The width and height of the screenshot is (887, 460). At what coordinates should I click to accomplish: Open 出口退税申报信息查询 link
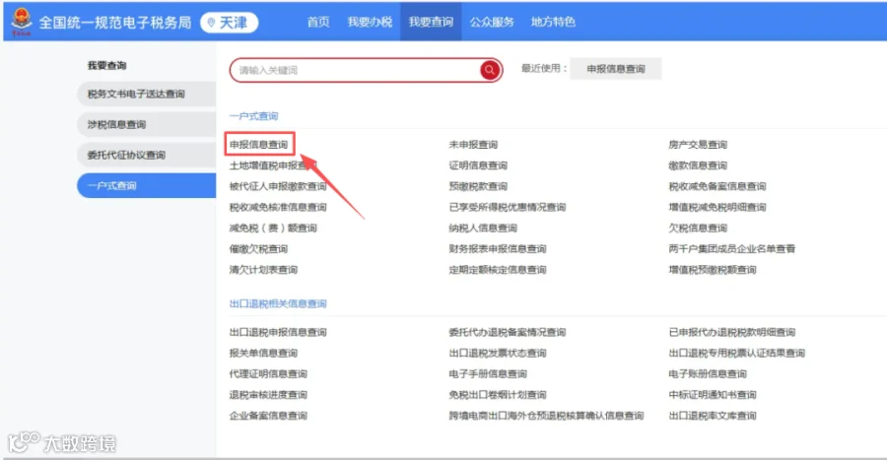[278, 332]
